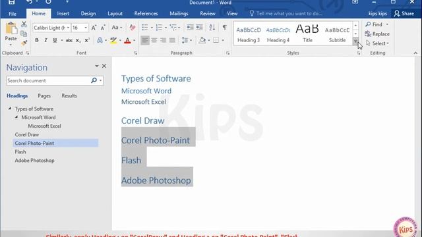This screenshot has width=422, height=237.
Task: Switch to the Insert tab
Action: tap(63, 13)
